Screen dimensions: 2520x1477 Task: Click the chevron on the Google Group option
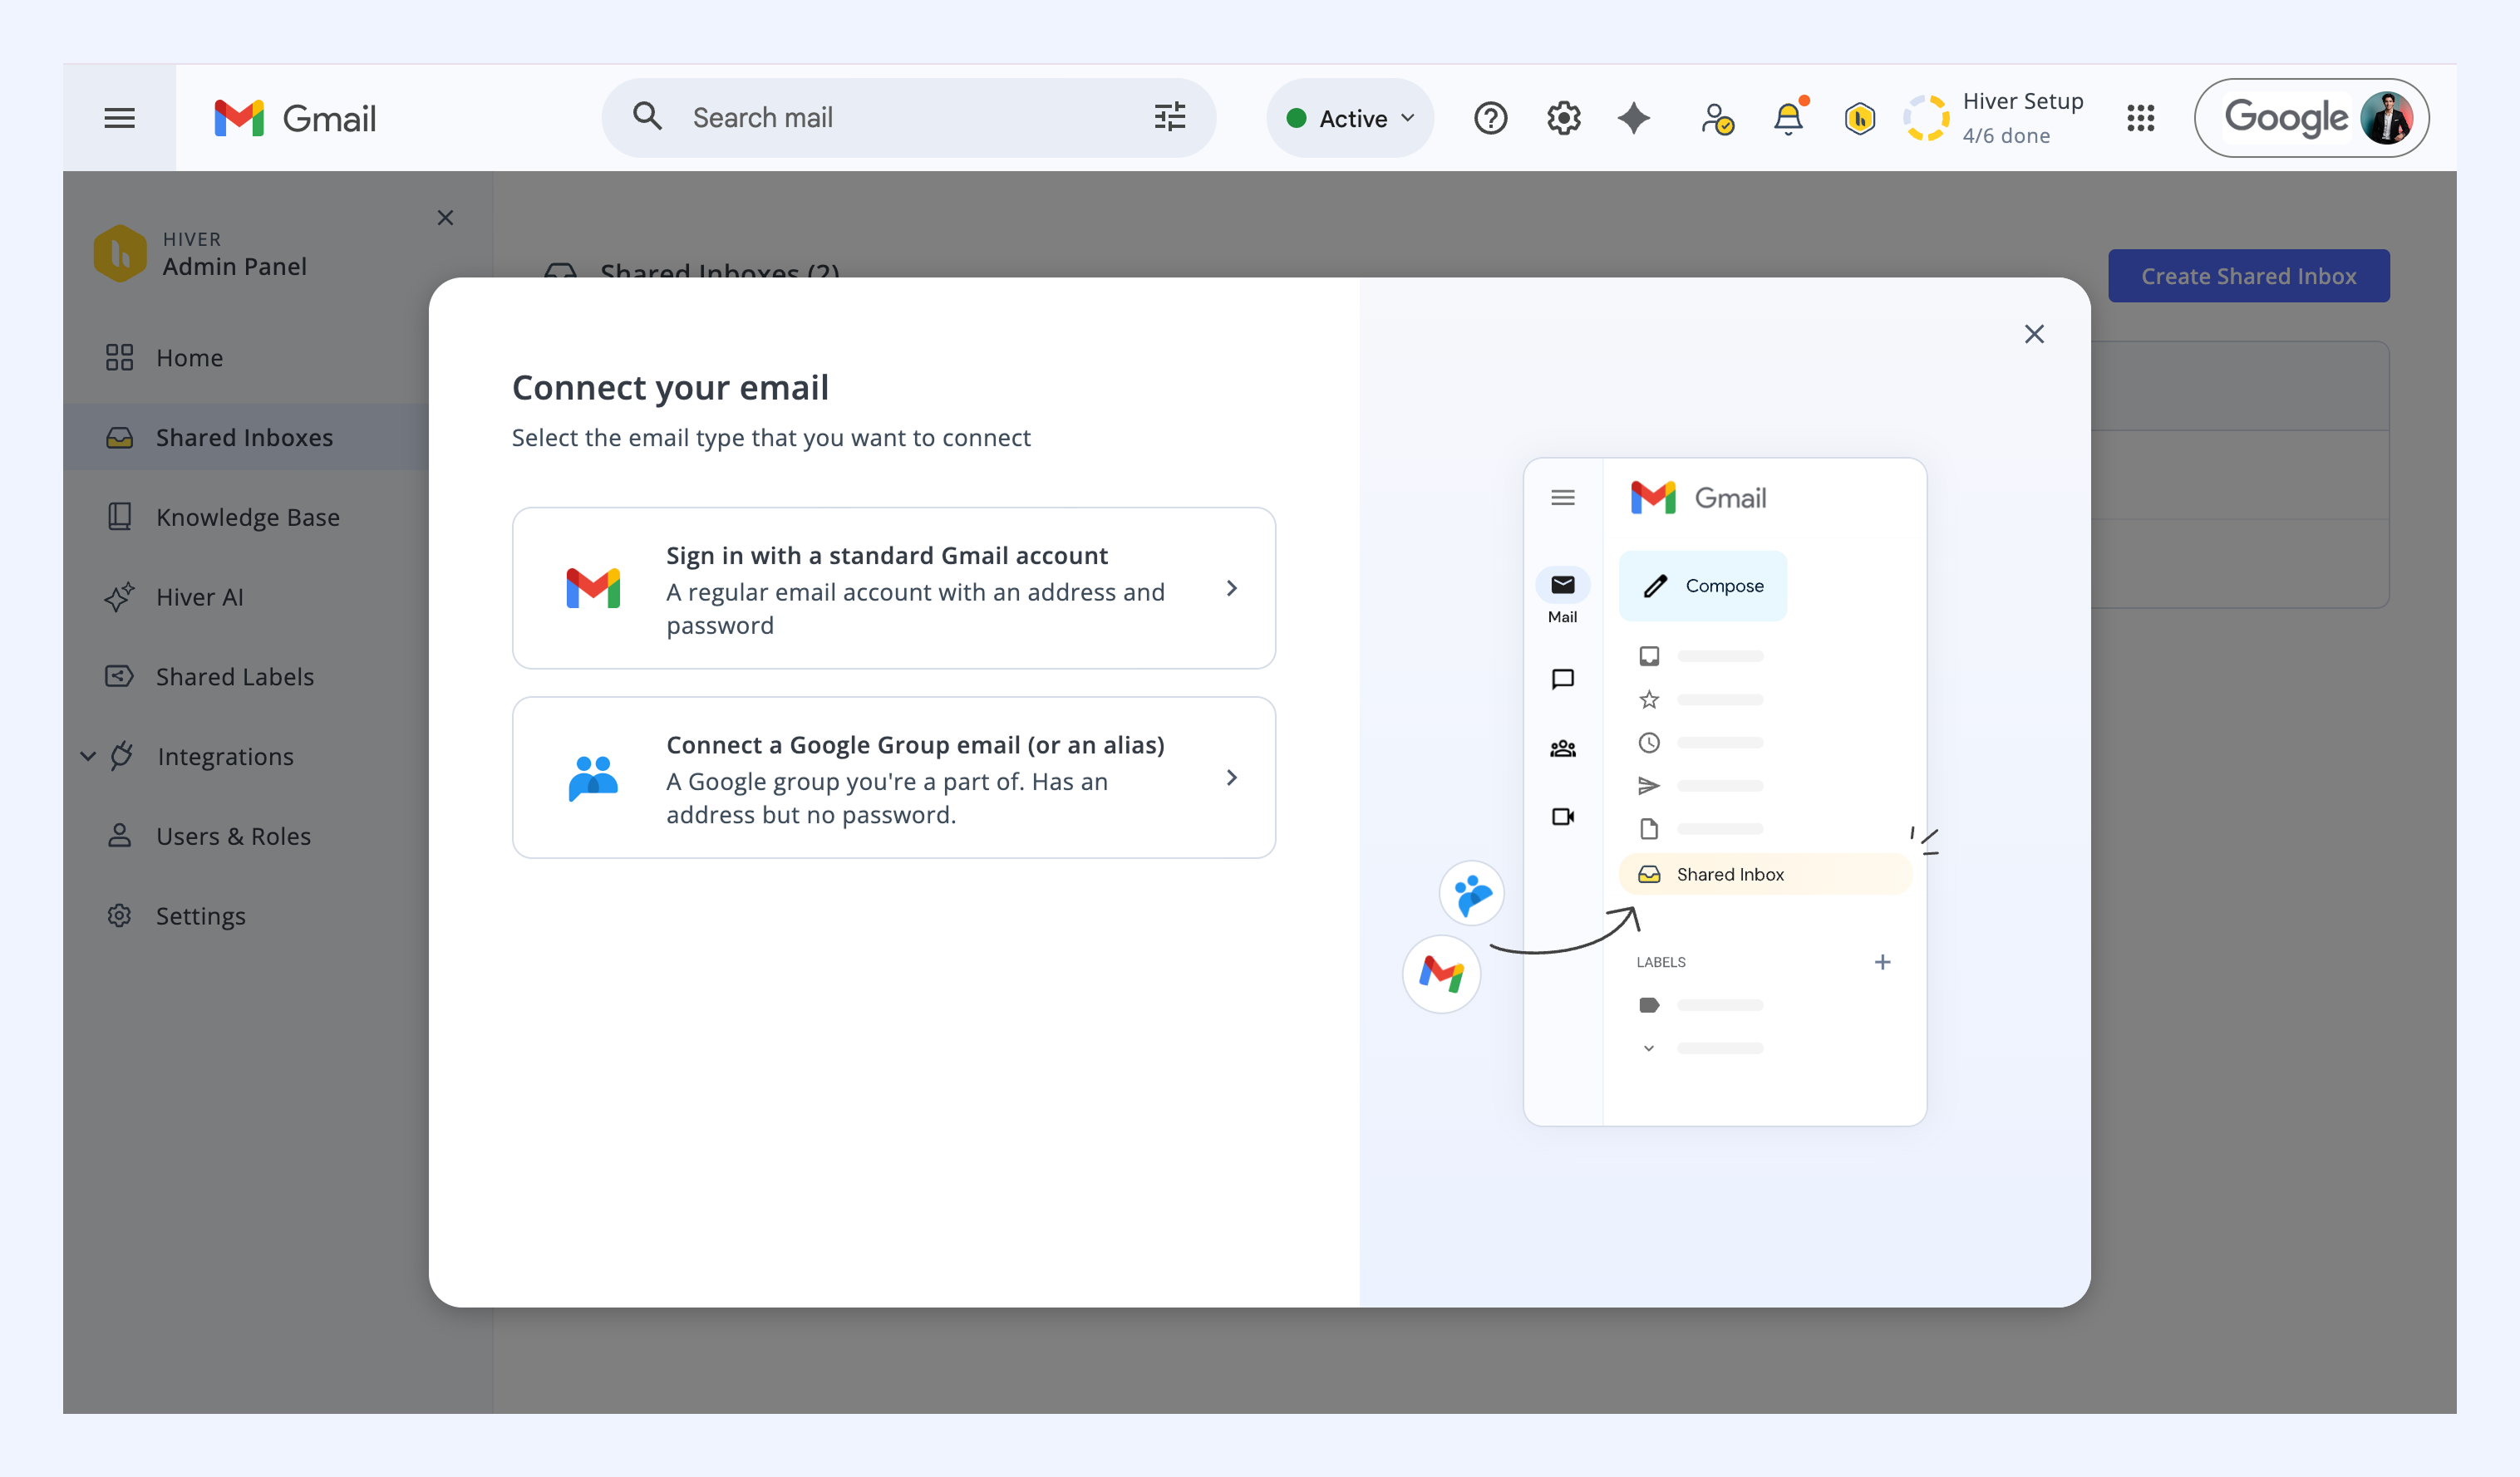(x=1232, y=778)
